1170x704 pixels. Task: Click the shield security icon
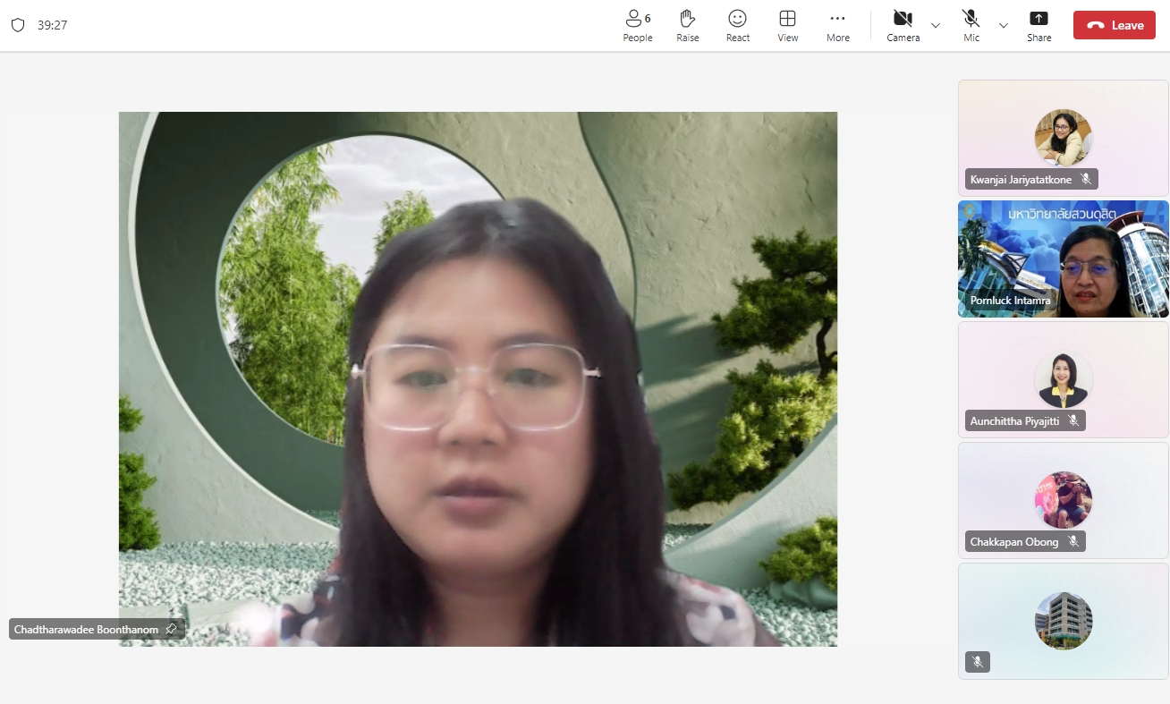(18, 25)
